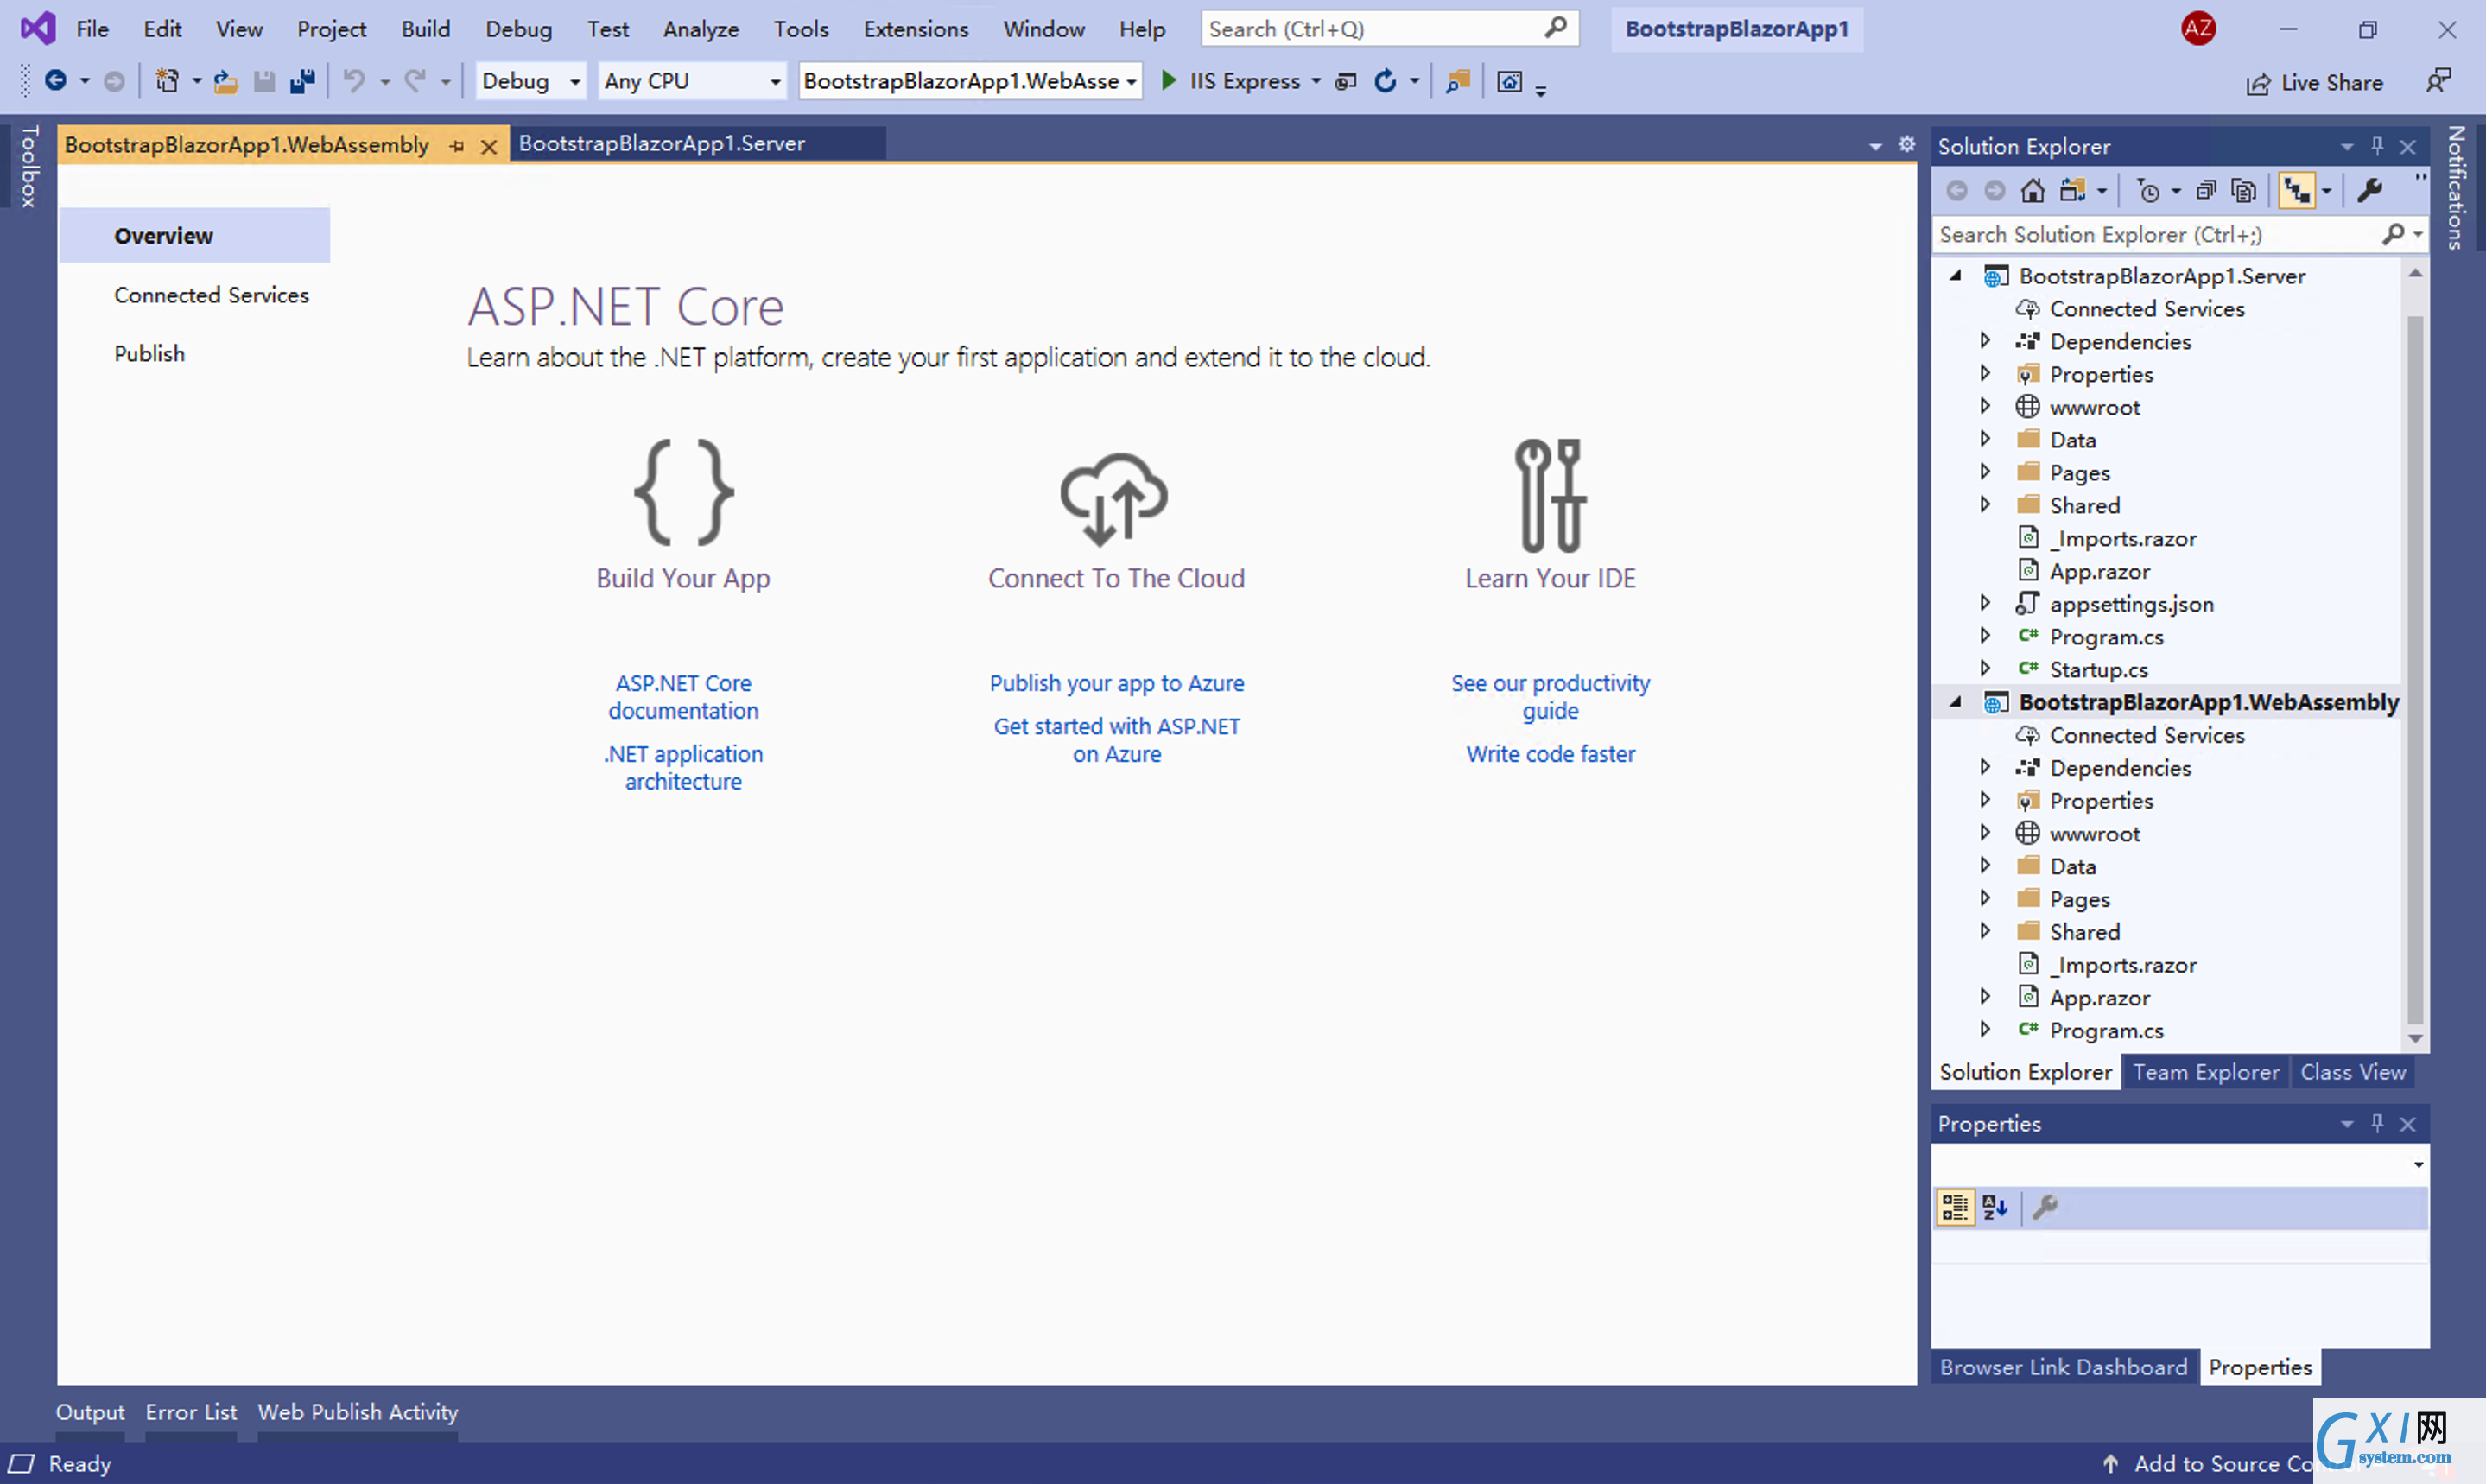Pin the Solution Explorer panel
Viewport: 2486px width, 1484px height.
tap(2377, 146)
